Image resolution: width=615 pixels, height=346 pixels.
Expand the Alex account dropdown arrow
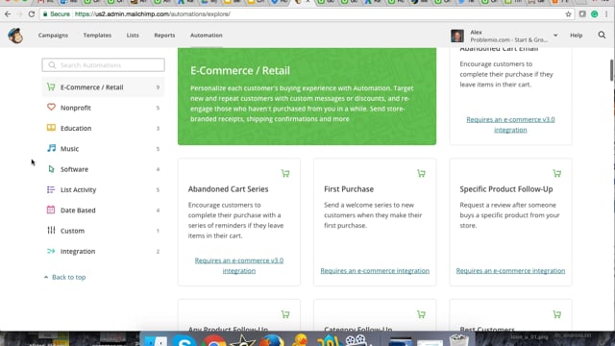555,36
